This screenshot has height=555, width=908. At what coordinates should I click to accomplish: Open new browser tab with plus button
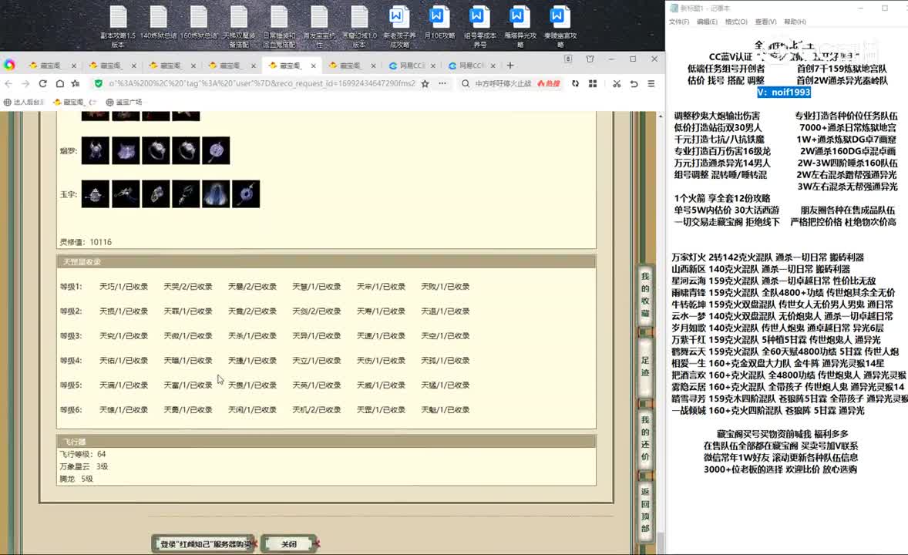tap(510, 66)
